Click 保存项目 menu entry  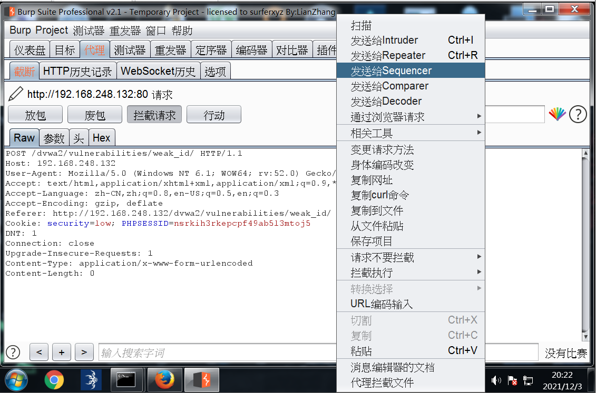(x=411, y=241)
